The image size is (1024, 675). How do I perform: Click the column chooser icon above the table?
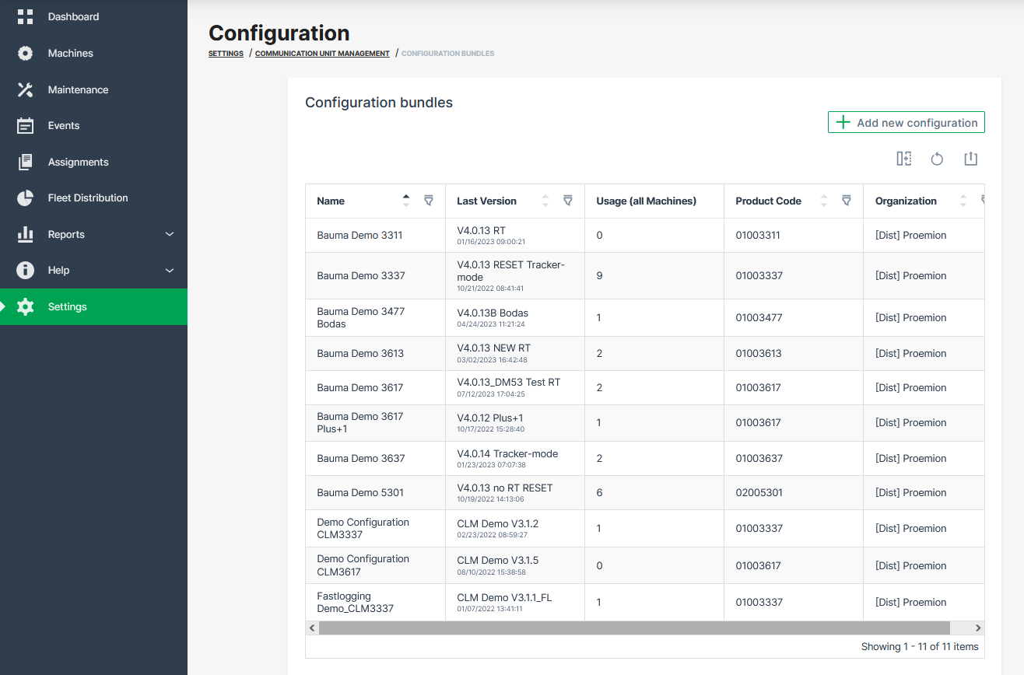pyautogui.click(x=903, y=159)
